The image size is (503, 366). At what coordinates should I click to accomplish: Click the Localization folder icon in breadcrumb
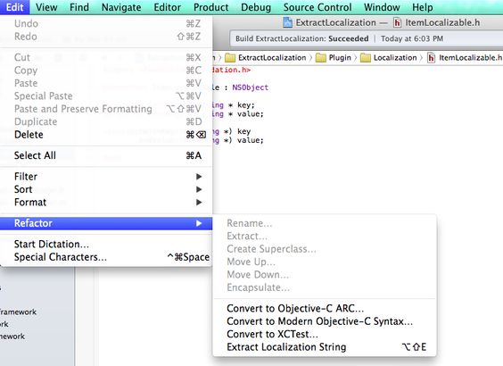366,58
